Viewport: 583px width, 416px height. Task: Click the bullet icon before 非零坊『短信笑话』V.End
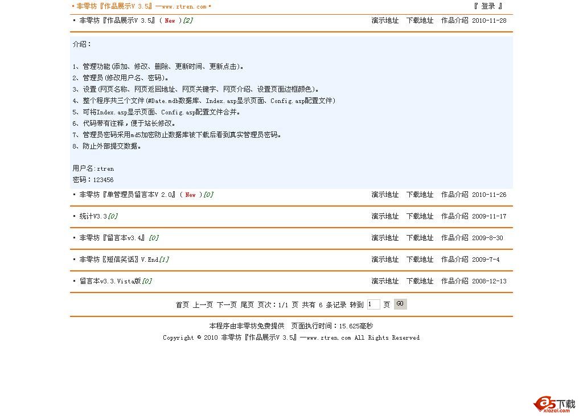(75, 259)
